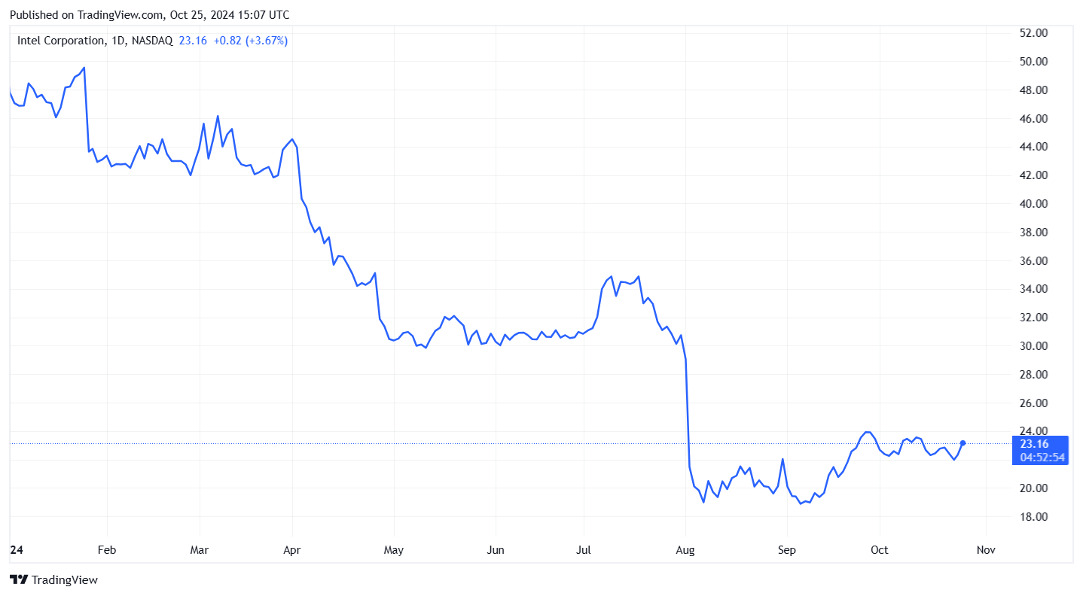Select the Nov label on the time axis
This screenshot has height=596, width=1083.
pos(986,550)
